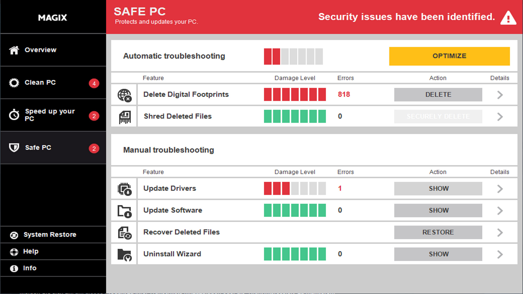Expand the Uninstall Wizard details
The height and width of the screenshot is (294, 523).
(500, 254)
